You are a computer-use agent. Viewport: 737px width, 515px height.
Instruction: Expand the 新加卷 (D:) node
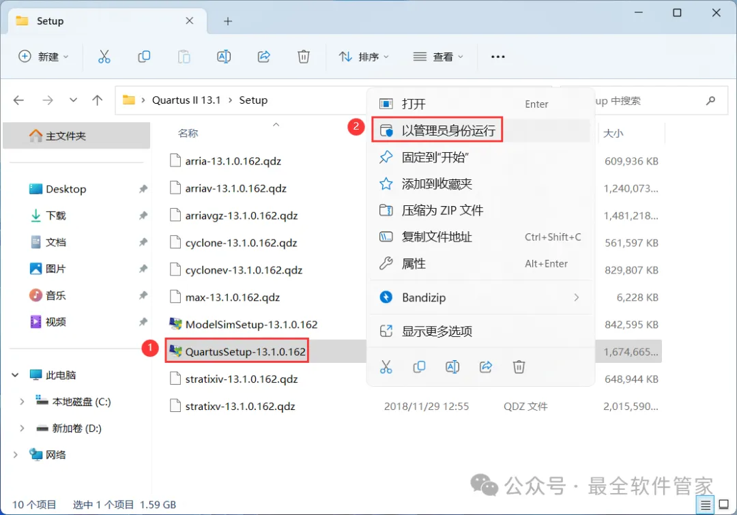[22, 428]
